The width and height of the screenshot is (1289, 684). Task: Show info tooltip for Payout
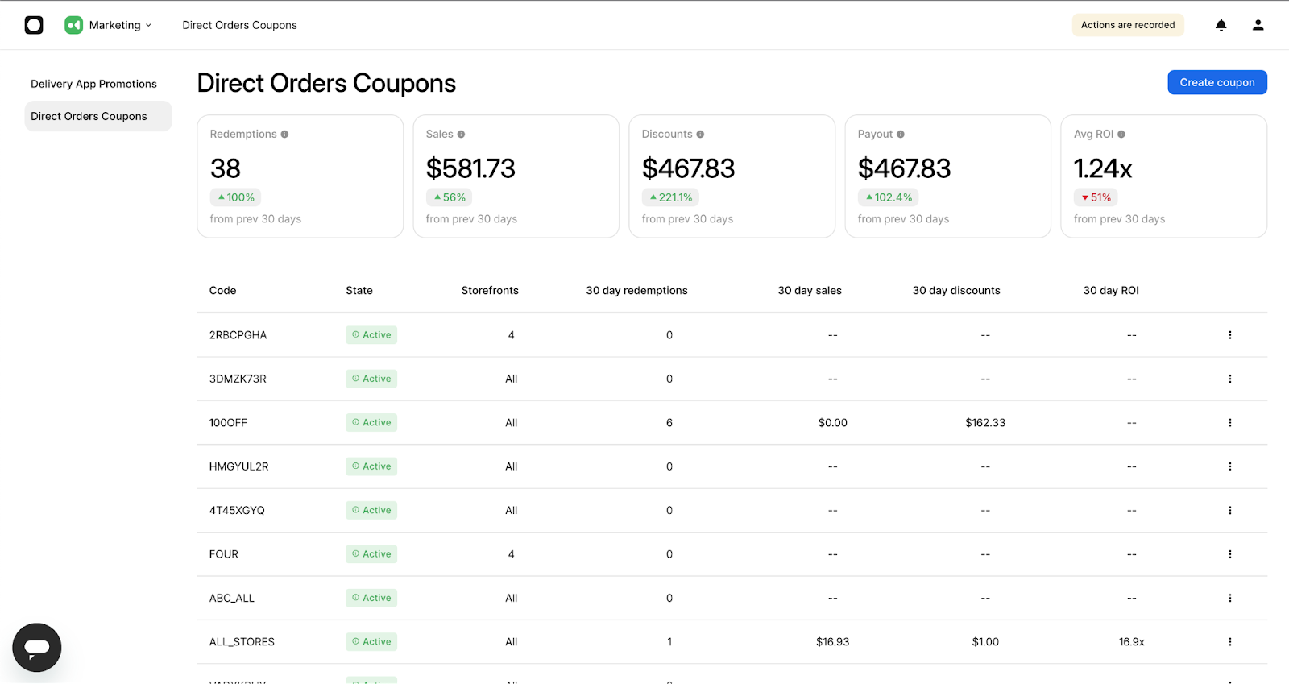[901, 135]
